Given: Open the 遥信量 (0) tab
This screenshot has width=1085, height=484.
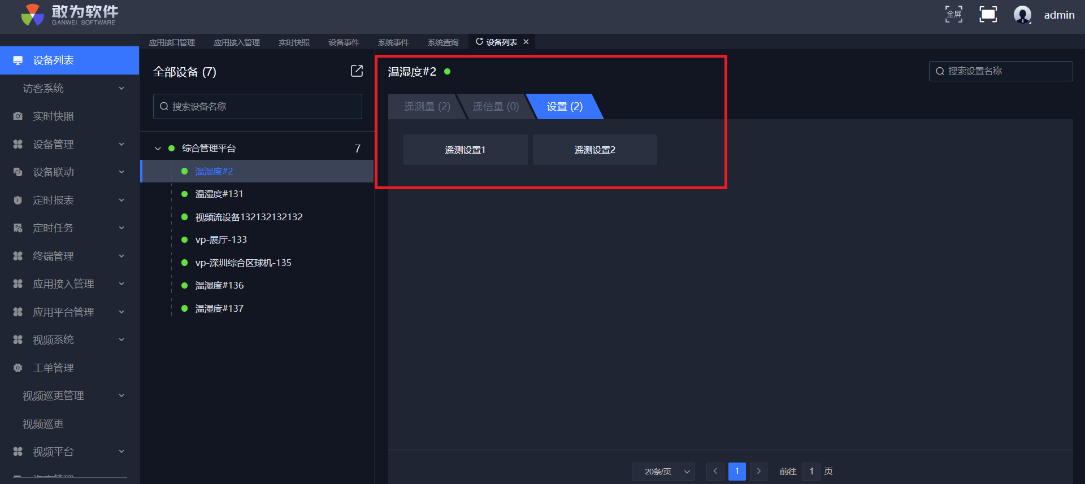Looking at the screenshot, I should 496,106.
